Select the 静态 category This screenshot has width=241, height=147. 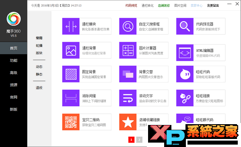click(x=39, y=74)
